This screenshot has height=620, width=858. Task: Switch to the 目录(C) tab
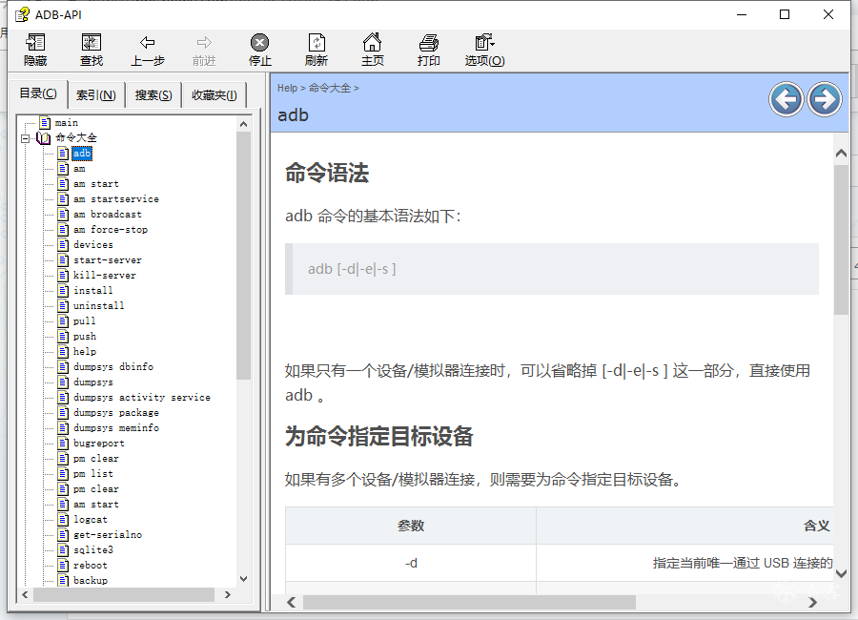point(38,93)
